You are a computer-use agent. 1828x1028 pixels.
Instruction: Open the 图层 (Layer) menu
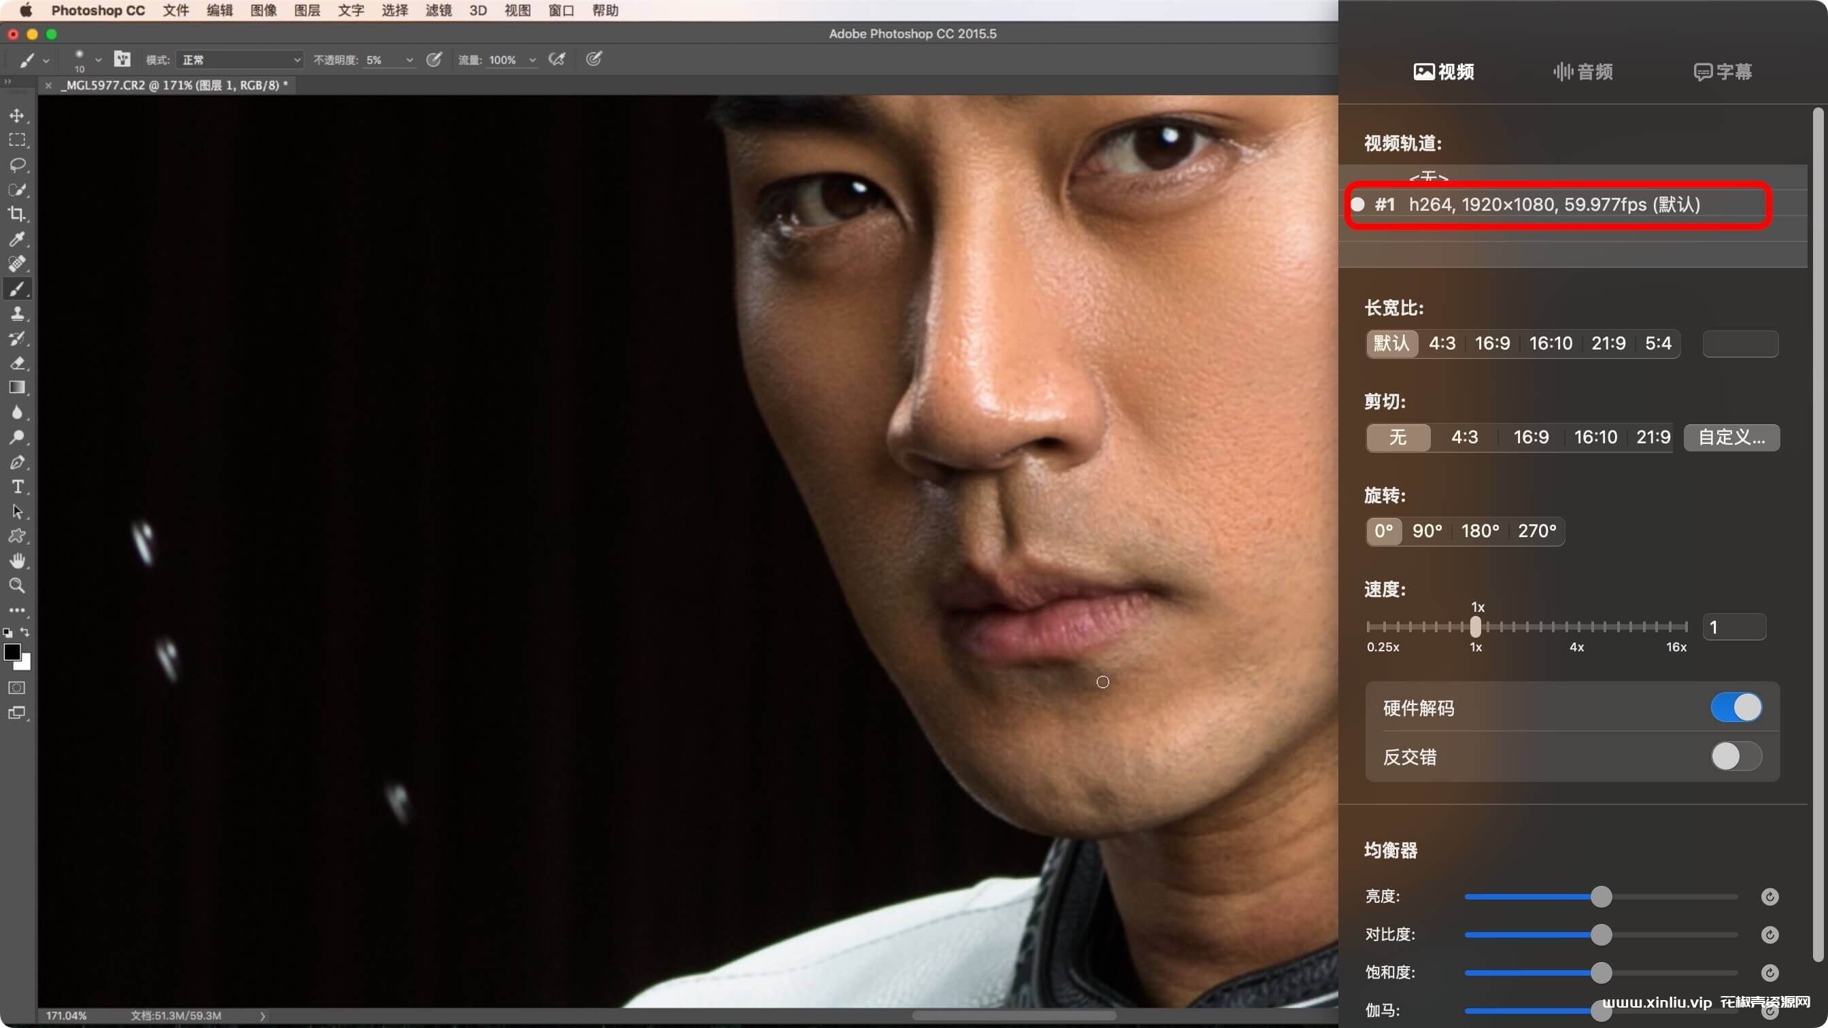pyautogui.click(x=307, y=11)
